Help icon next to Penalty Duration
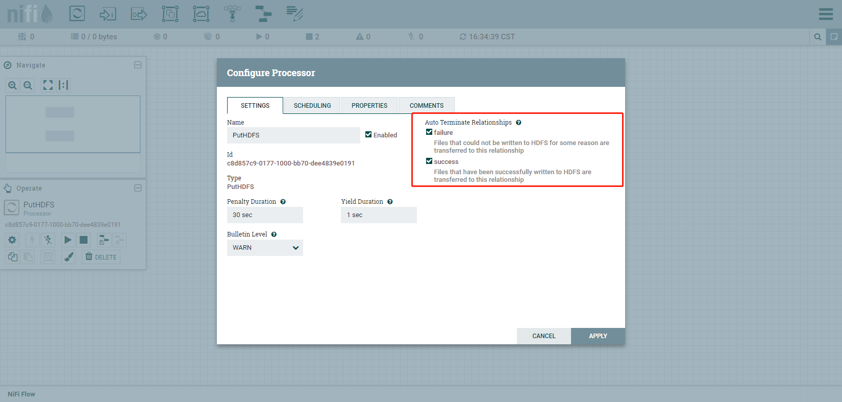 (283, 202)
